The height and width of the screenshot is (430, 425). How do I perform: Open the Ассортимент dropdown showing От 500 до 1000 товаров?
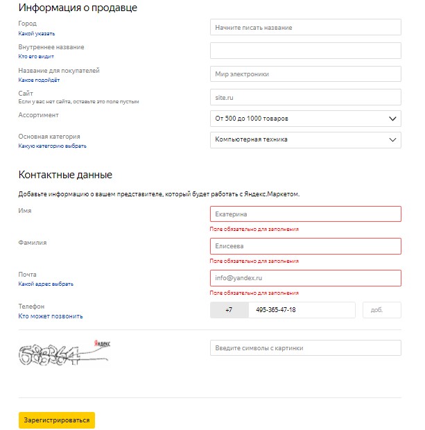pos(306,119)
